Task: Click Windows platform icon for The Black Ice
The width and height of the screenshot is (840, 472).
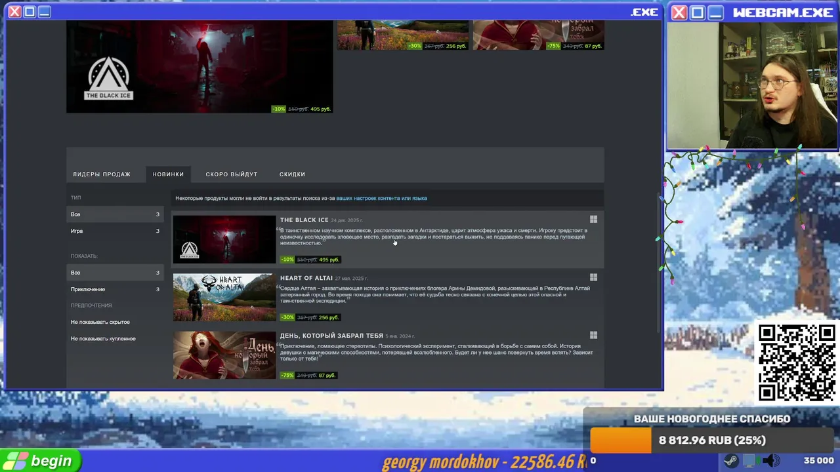Action: [593, 220]
